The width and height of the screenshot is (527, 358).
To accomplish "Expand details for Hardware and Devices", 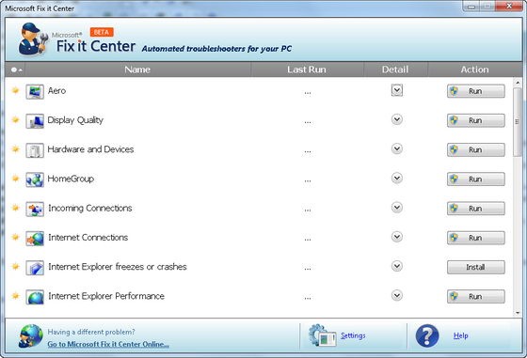I will [x=397, y=148].
